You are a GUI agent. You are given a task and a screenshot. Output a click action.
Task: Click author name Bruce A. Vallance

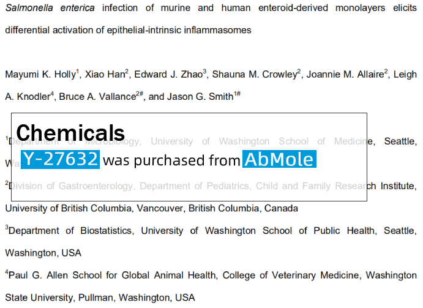(x=97, y=97)
